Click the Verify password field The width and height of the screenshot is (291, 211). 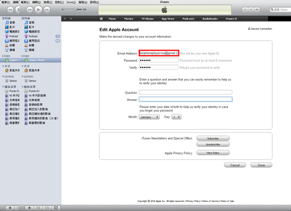pos(159,67)
